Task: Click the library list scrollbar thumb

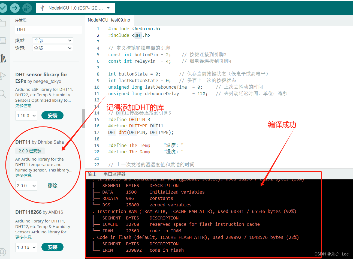Action: point(83,118)
